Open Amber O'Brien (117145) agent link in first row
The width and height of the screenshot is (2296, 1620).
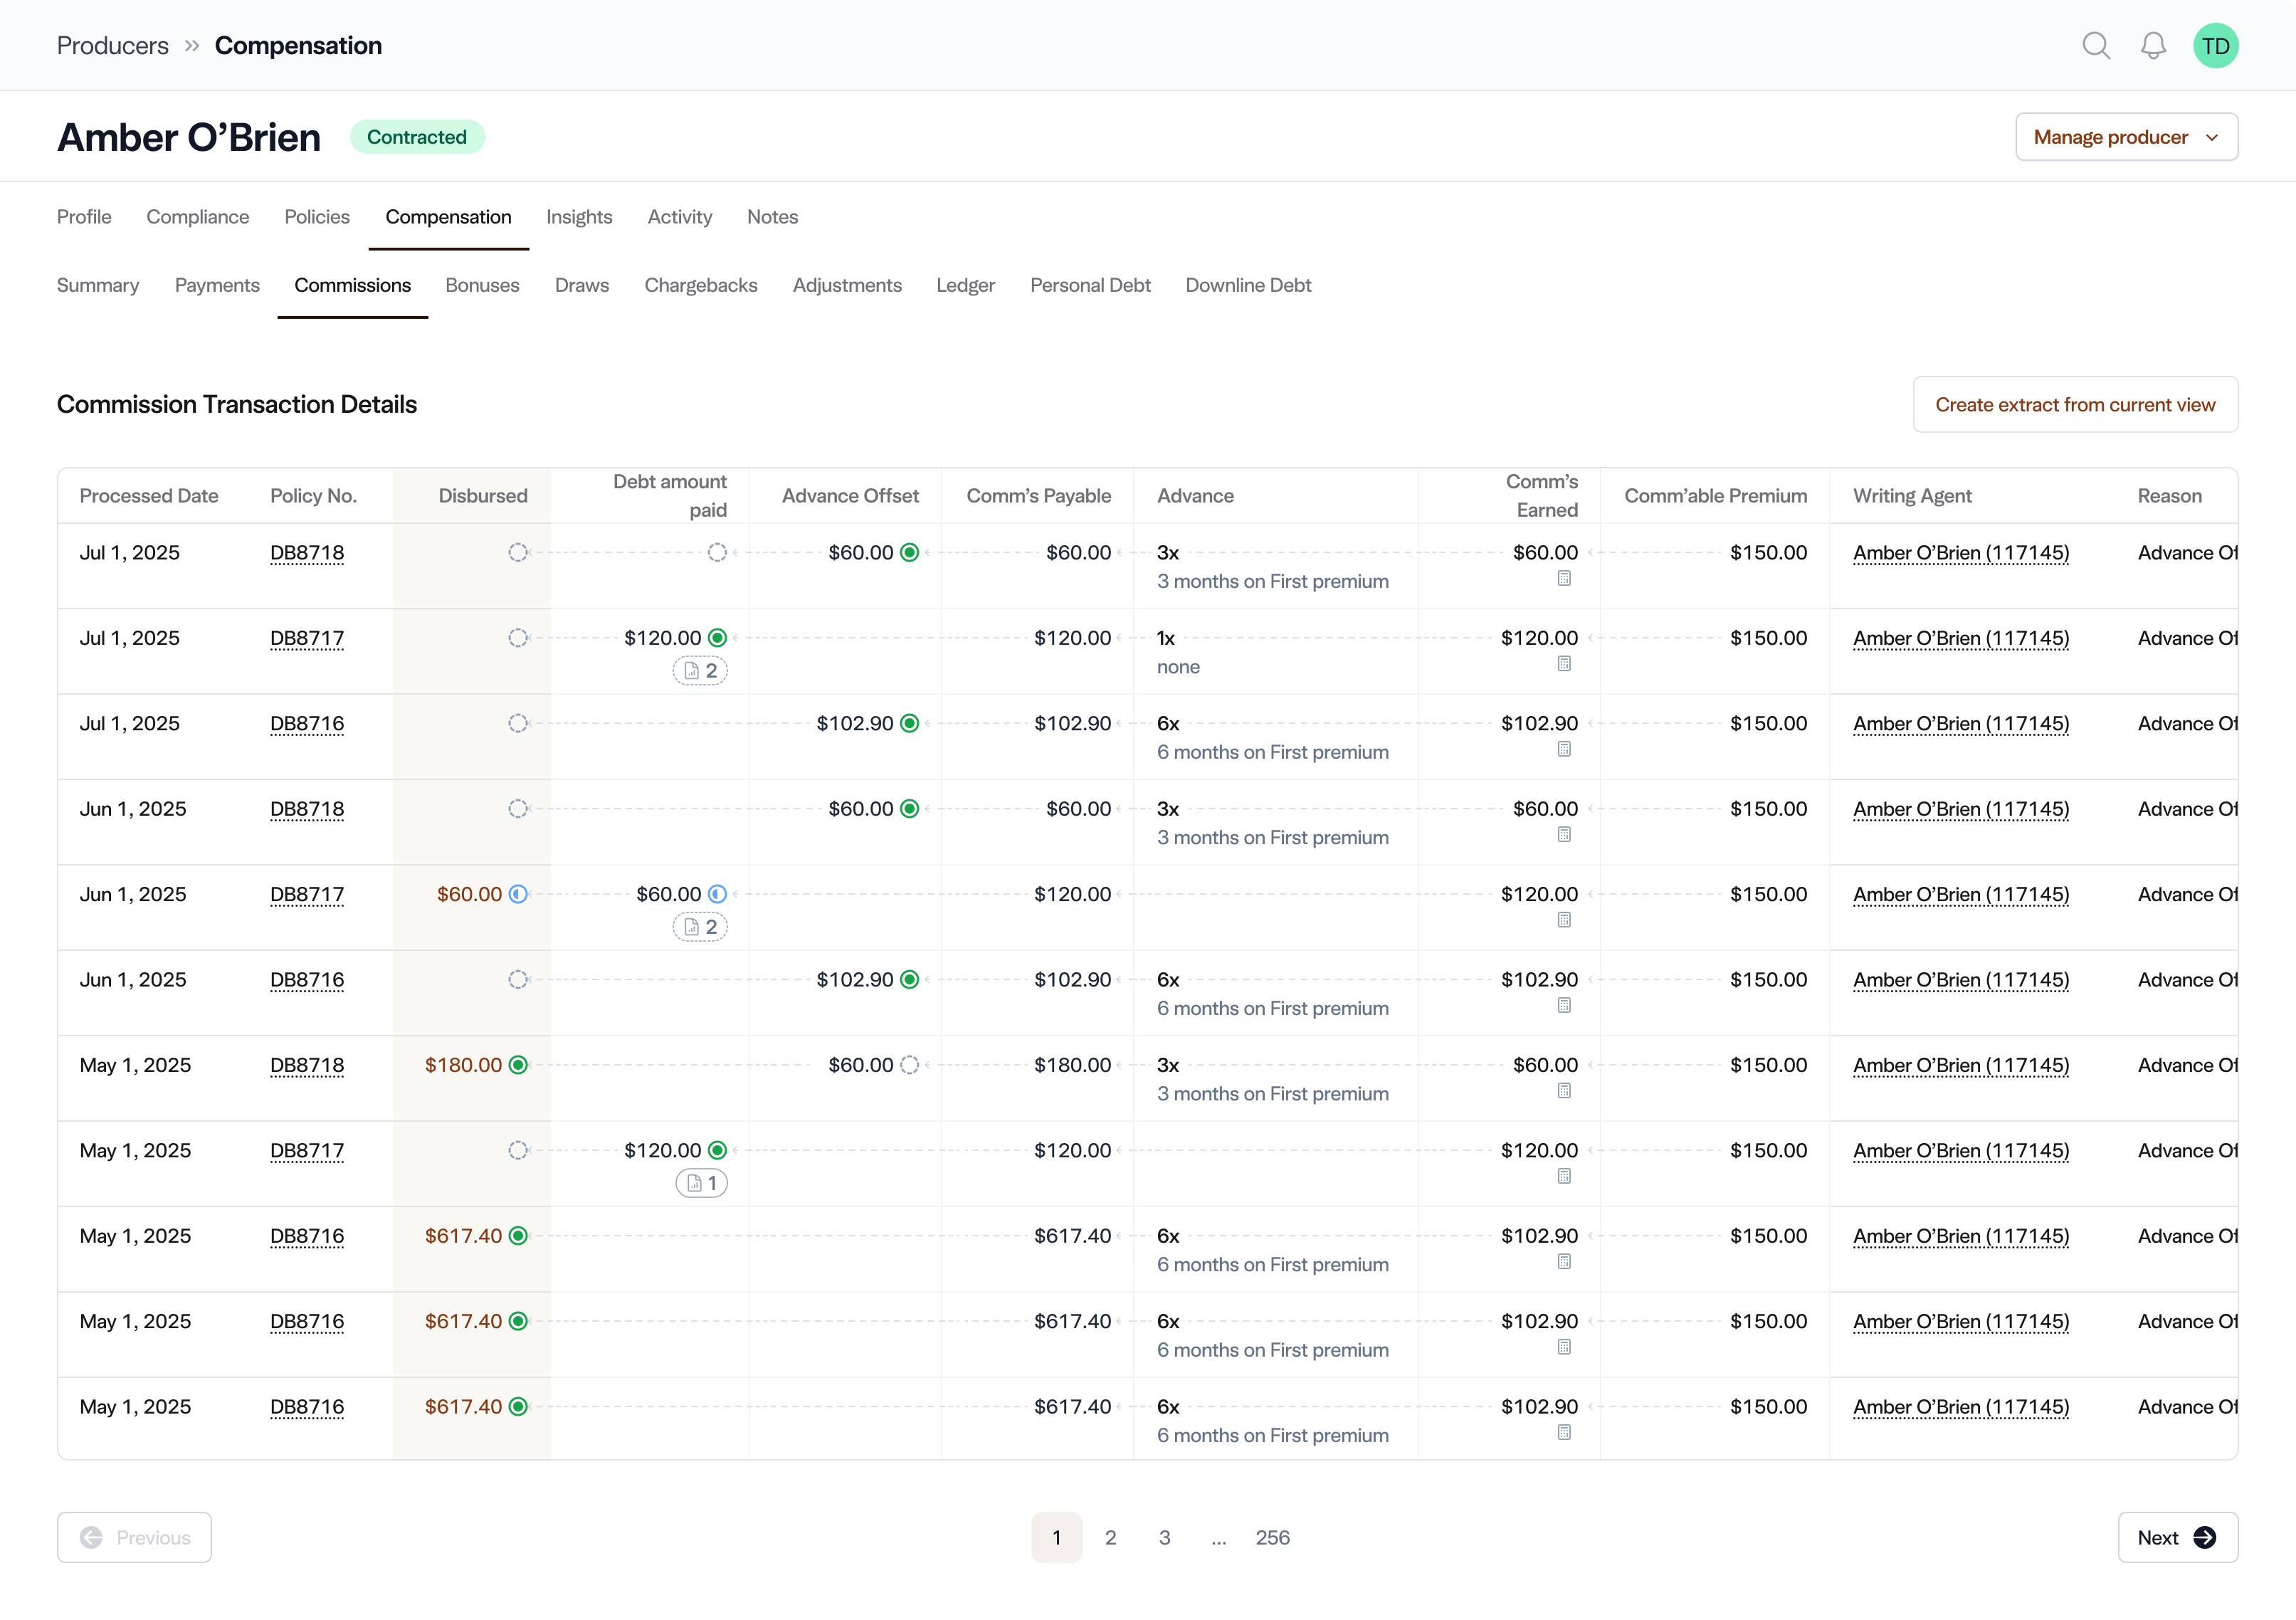[1961, 553]
